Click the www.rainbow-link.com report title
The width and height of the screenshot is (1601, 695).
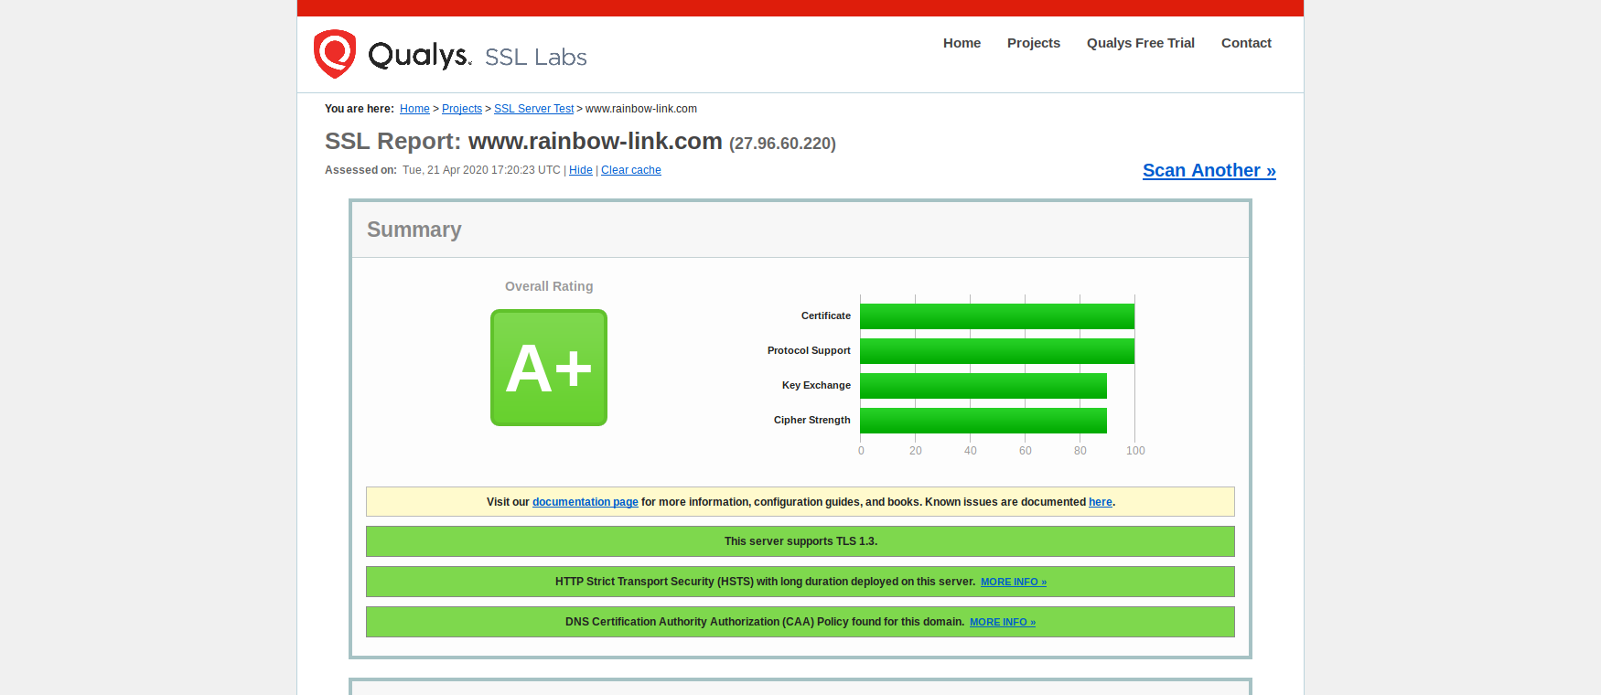[x=596, y=141]
